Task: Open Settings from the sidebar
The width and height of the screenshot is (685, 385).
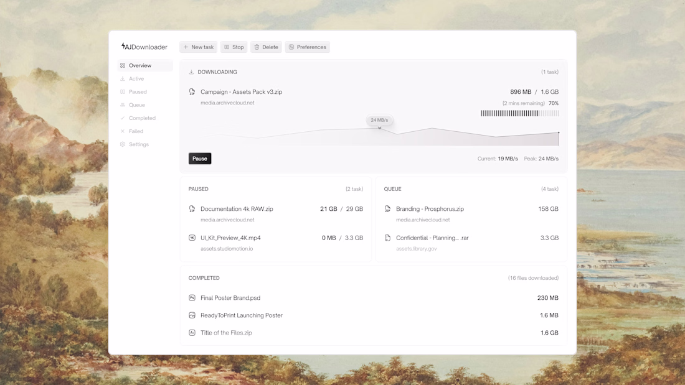Action: pos(145,144)
